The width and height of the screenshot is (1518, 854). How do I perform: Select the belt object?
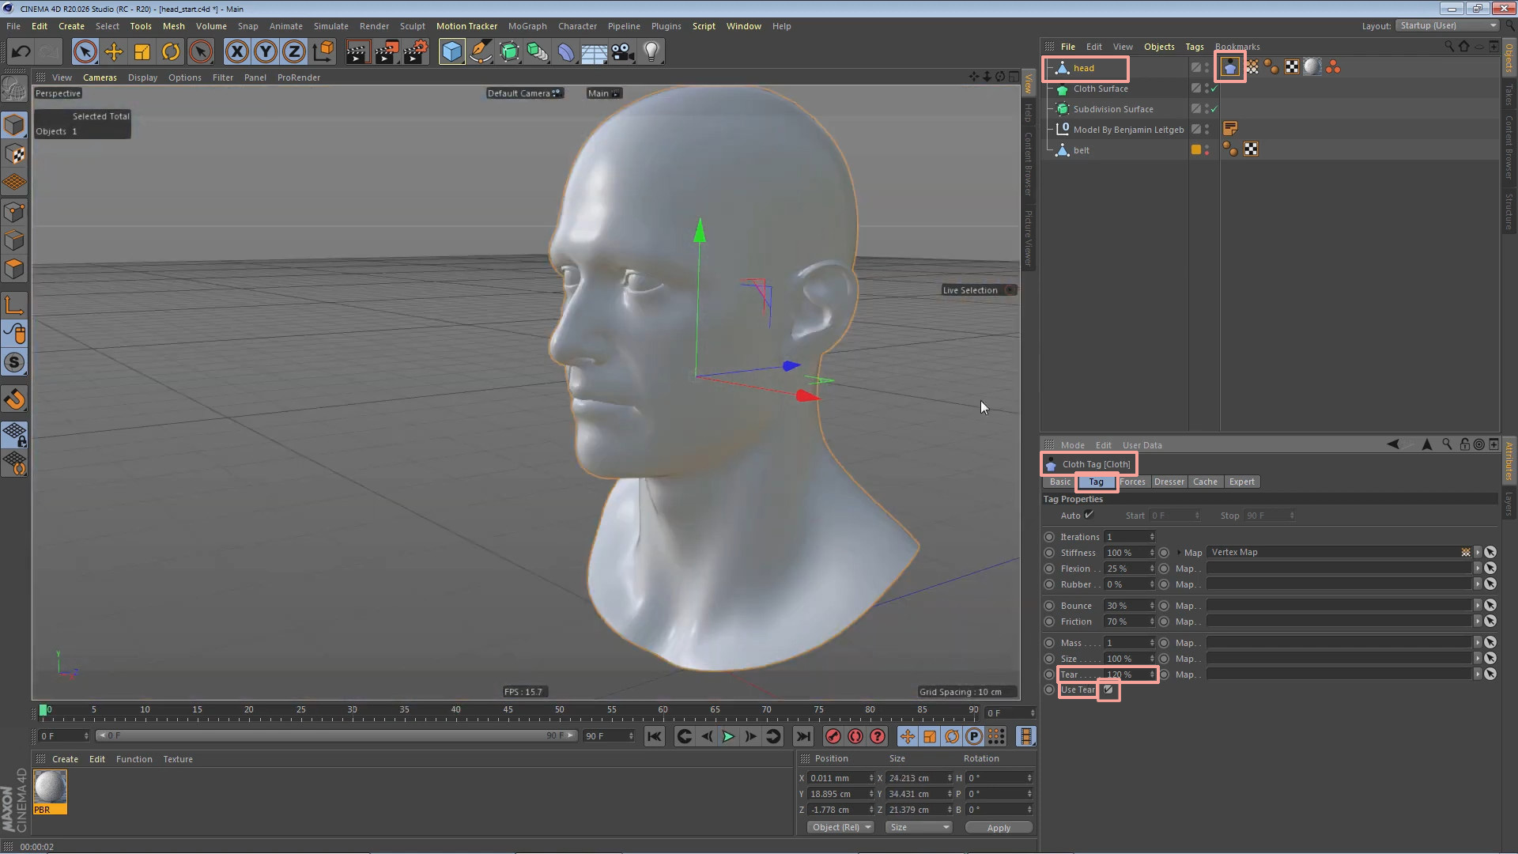pos(1081,150)
